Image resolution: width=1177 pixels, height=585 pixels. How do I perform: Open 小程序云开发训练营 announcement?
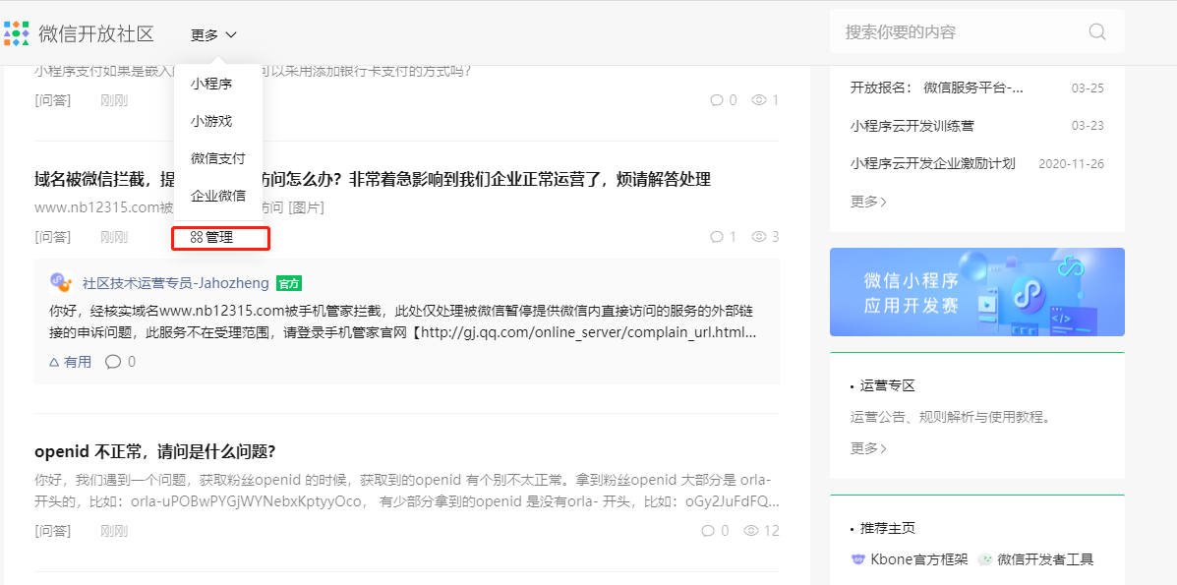[912, 126]
